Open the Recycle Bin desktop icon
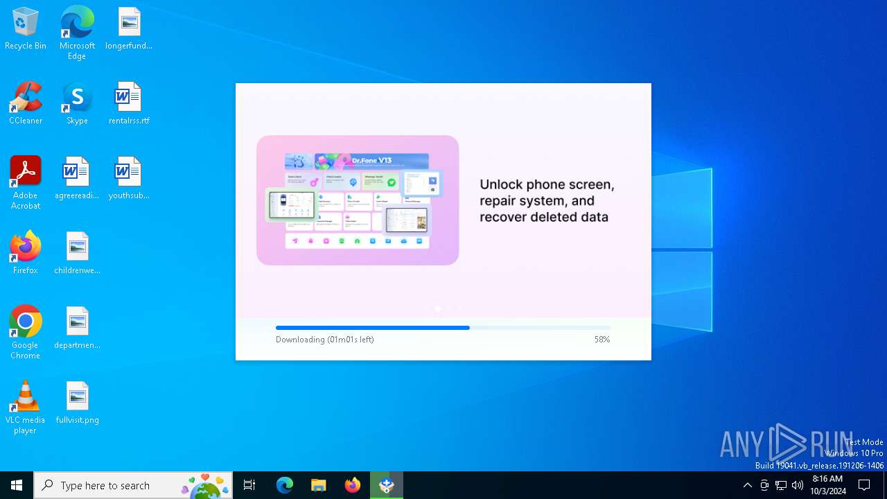 pos(26,28)
